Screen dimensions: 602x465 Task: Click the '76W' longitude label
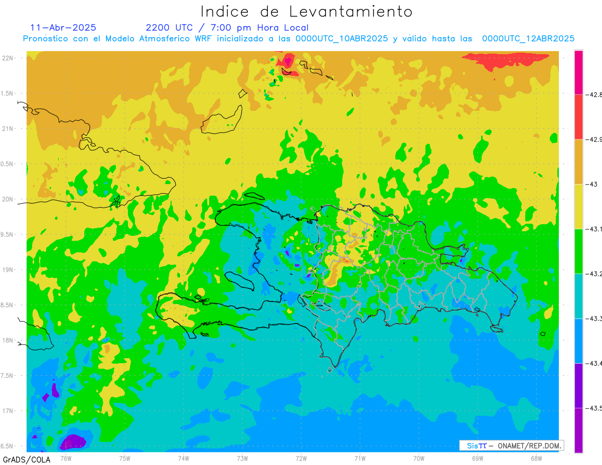(66, 458)
